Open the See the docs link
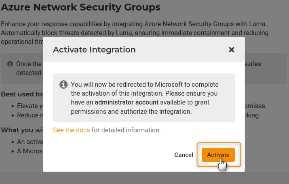 point(72,130)
